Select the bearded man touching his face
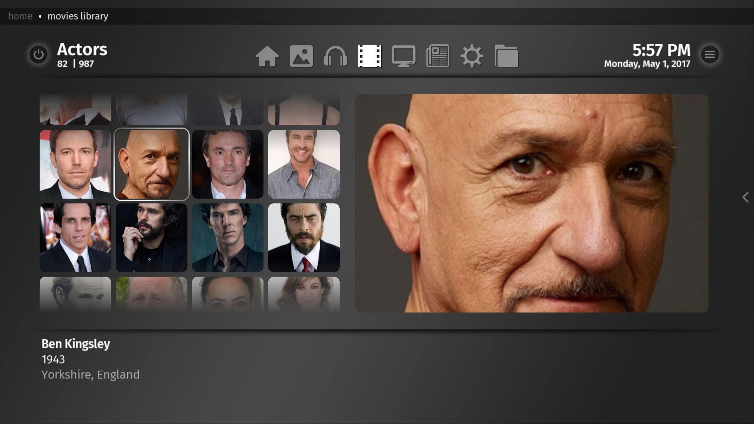The height and width of the screenshot is (424, 754). coord(152,238)
